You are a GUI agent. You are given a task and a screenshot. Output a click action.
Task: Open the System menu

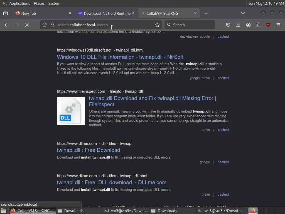click(x=54, y=3)
